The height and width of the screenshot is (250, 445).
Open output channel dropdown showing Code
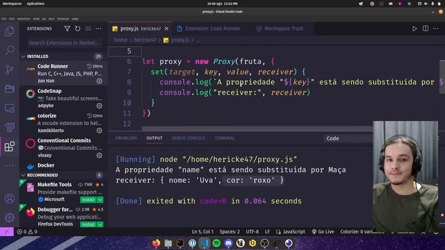coord(348,138)
